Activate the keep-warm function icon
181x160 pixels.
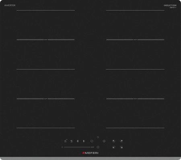click(72, 141)
